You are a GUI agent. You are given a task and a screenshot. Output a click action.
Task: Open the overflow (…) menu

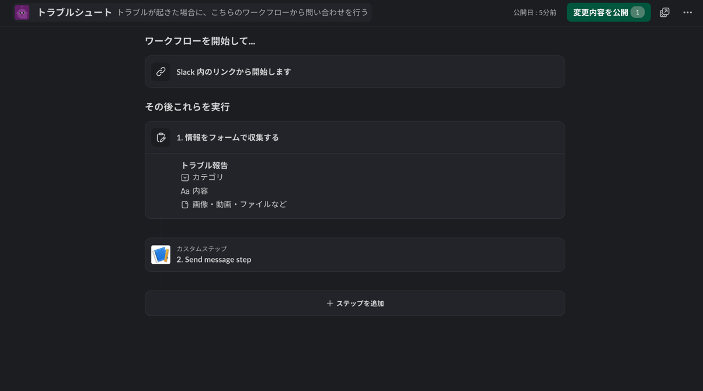click(687, 12)
